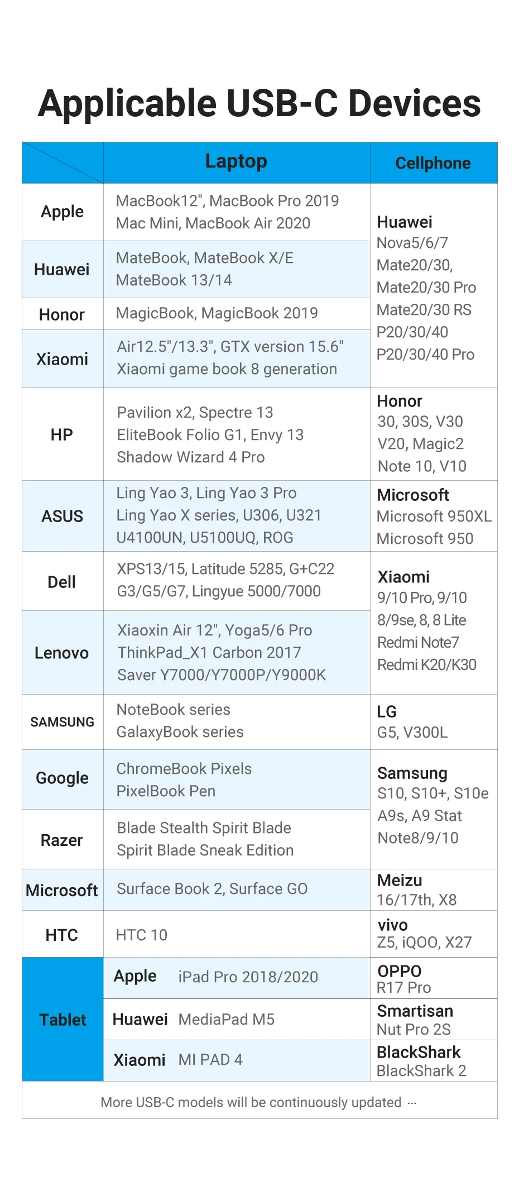
Task: Click the SAMSUNG laptop row label
Action: pos(63,722)
